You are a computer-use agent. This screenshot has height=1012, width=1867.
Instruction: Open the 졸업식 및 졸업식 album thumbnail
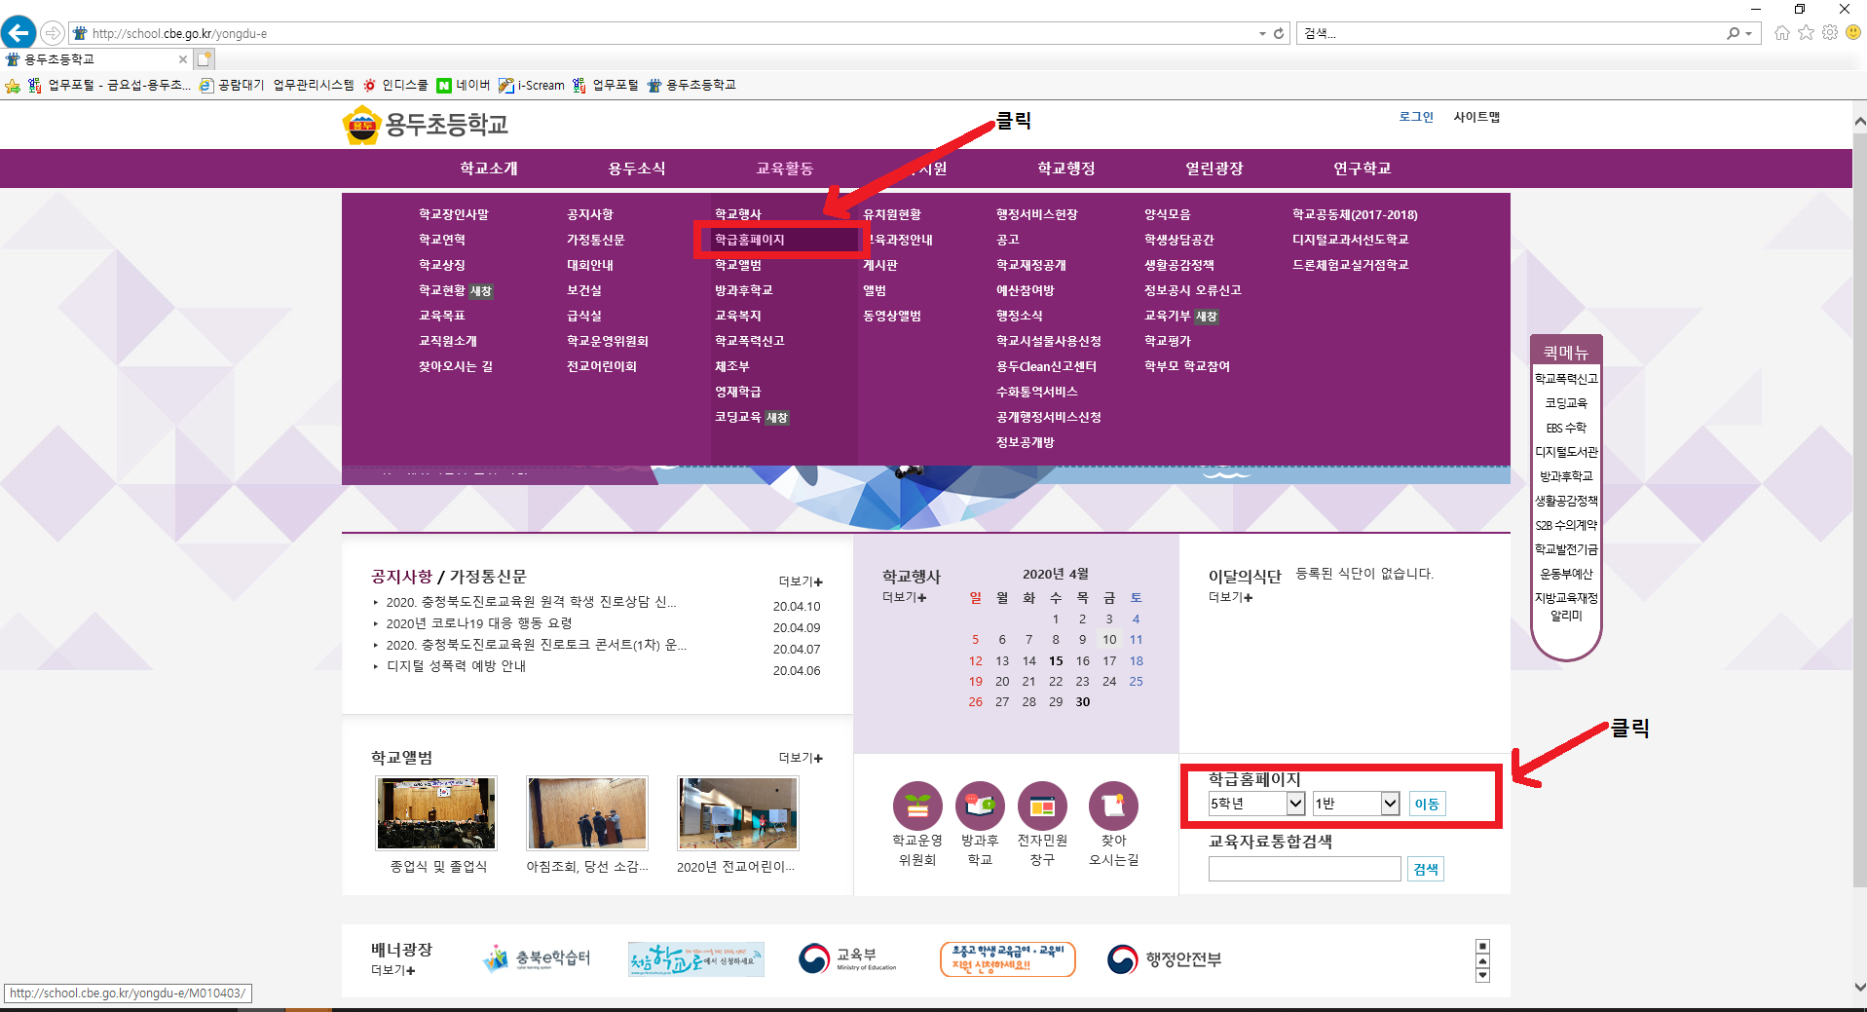tap(436, 813)
